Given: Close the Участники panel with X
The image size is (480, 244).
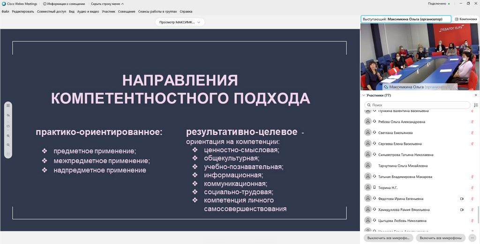Looking at the screenshot, I should (476, 95).
